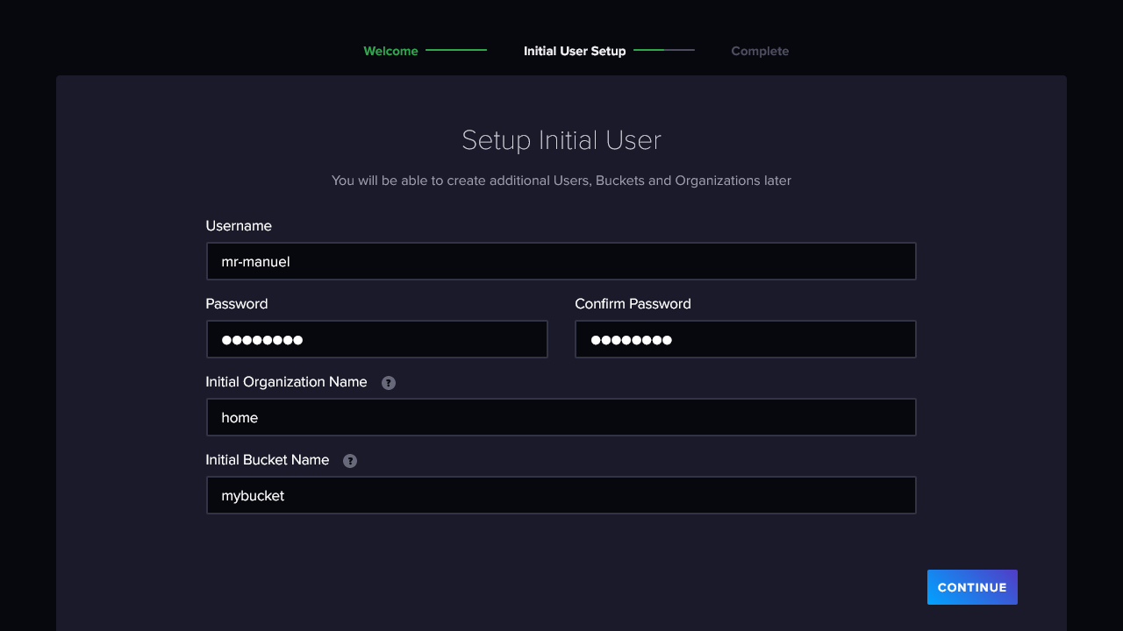Click the green progress line after Welcome

456,50
